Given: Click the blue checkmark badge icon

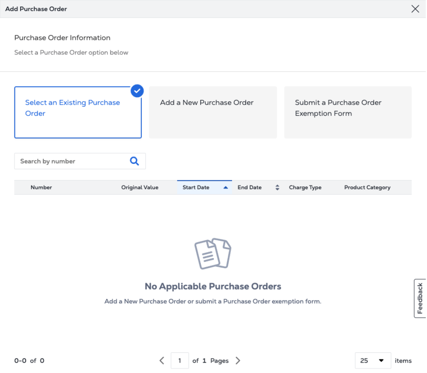Looking at the screenshot, I should click(x=137, y=91).
